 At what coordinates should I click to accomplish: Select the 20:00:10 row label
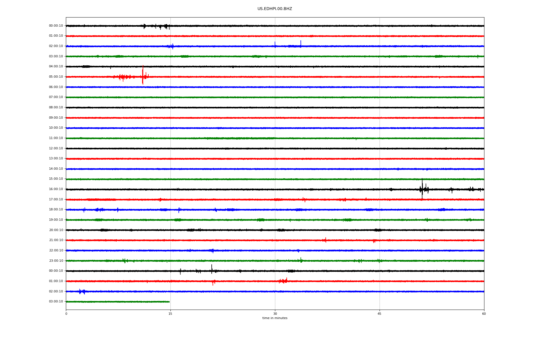coord(56,230)
